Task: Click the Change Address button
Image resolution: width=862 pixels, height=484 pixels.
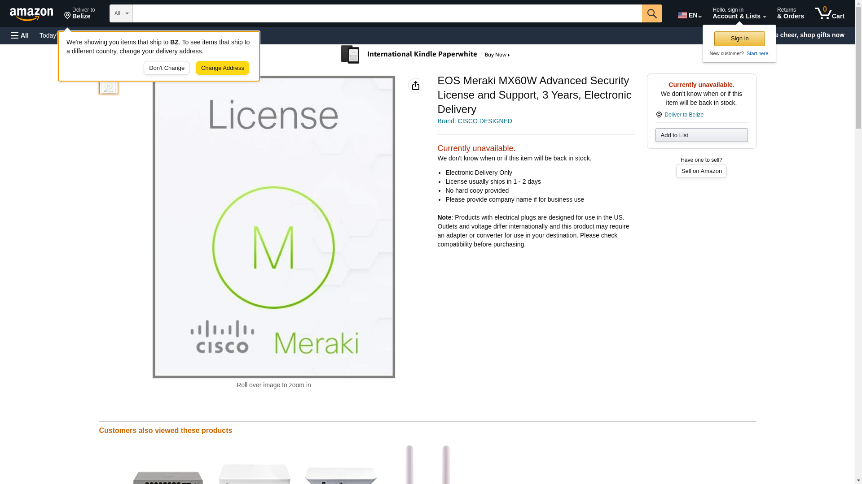Action: pos(222,68)
